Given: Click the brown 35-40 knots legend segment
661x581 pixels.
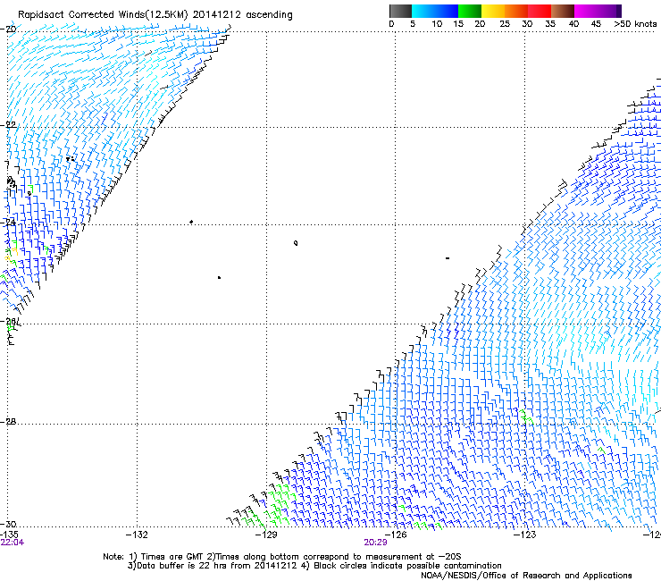Looking at the screenshot, I should tap(563, 11).
